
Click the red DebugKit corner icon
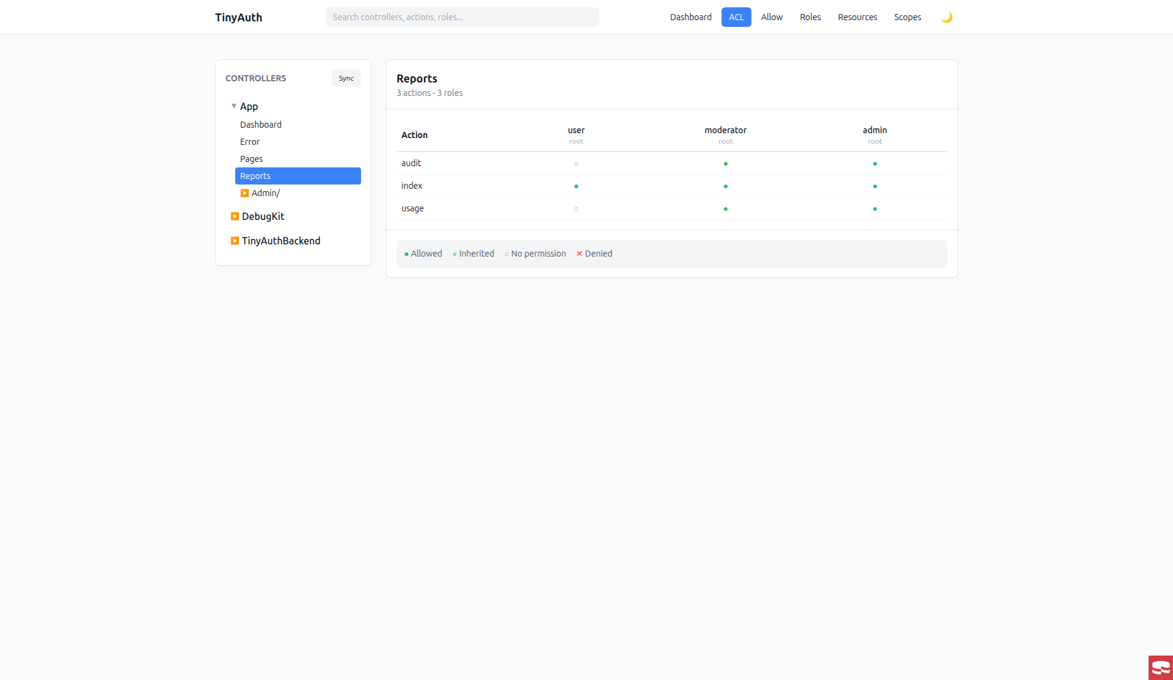[x=1160, y=667]
